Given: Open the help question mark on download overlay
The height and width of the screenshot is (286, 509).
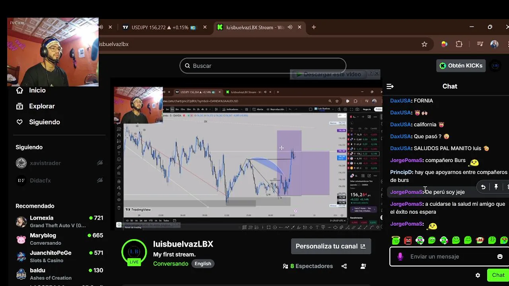Looking at the screenshot, I should (370, 73).
